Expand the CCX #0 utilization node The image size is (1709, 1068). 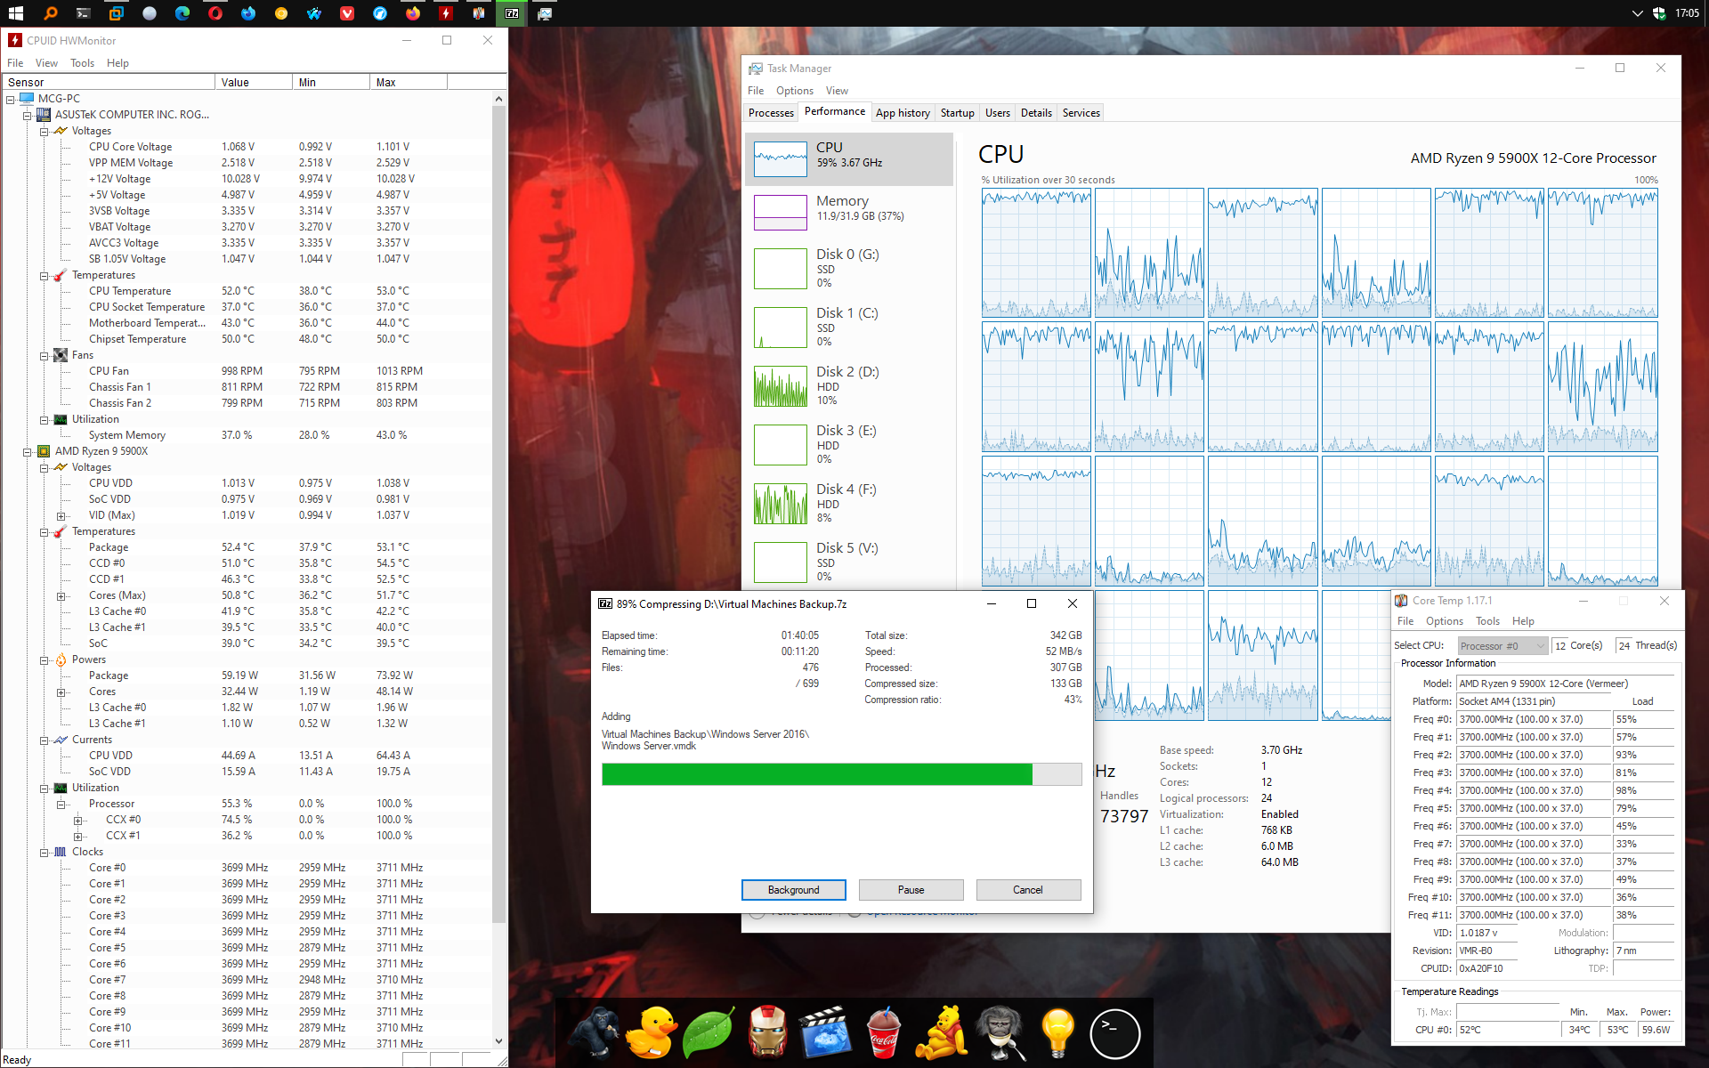coord(78,821)
